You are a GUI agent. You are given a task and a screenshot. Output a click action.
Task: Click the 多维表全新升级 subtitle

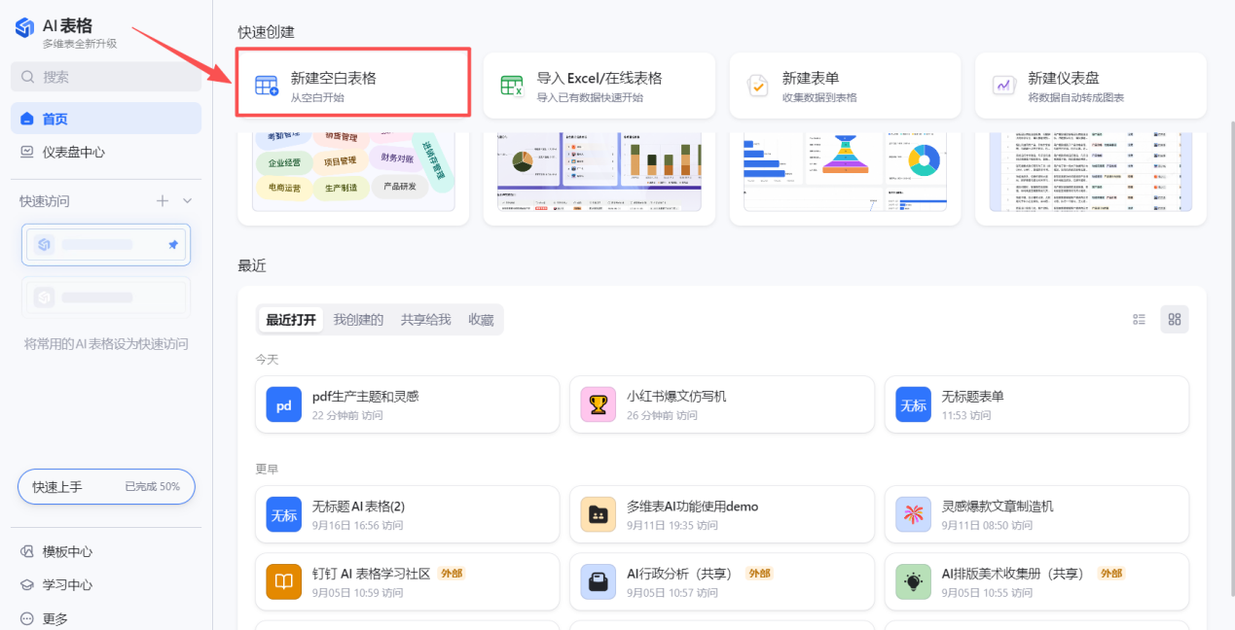pos(80,44)
